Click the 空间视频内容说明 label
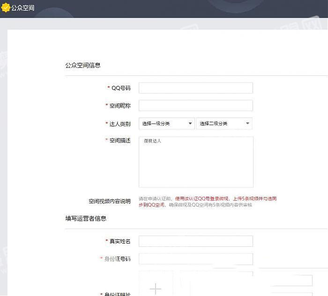 point(110,201)
